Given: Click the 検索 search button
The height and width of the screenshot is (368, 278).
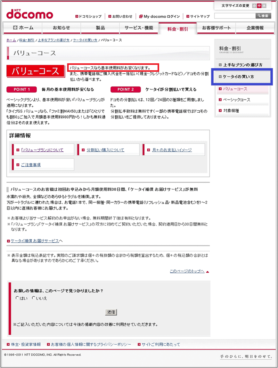Looking at the screenshot, I should tap(263, 16).
